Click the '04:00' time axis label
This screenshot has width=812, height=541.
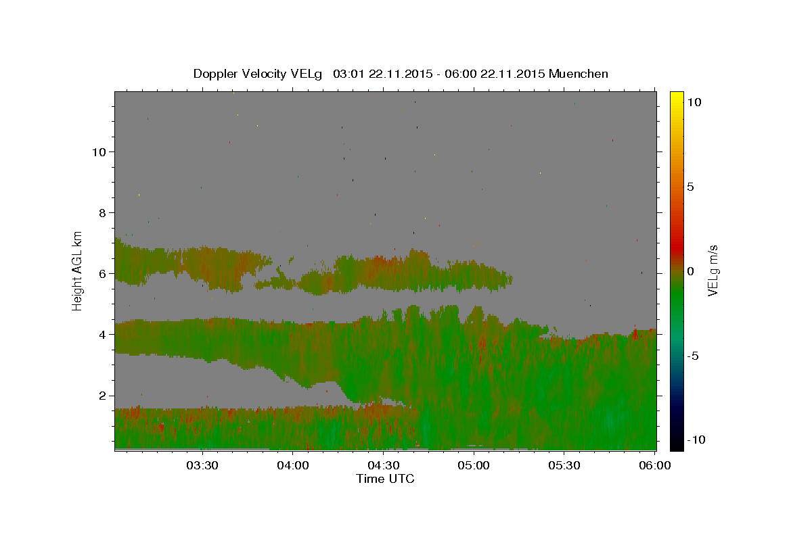(293, 465)
